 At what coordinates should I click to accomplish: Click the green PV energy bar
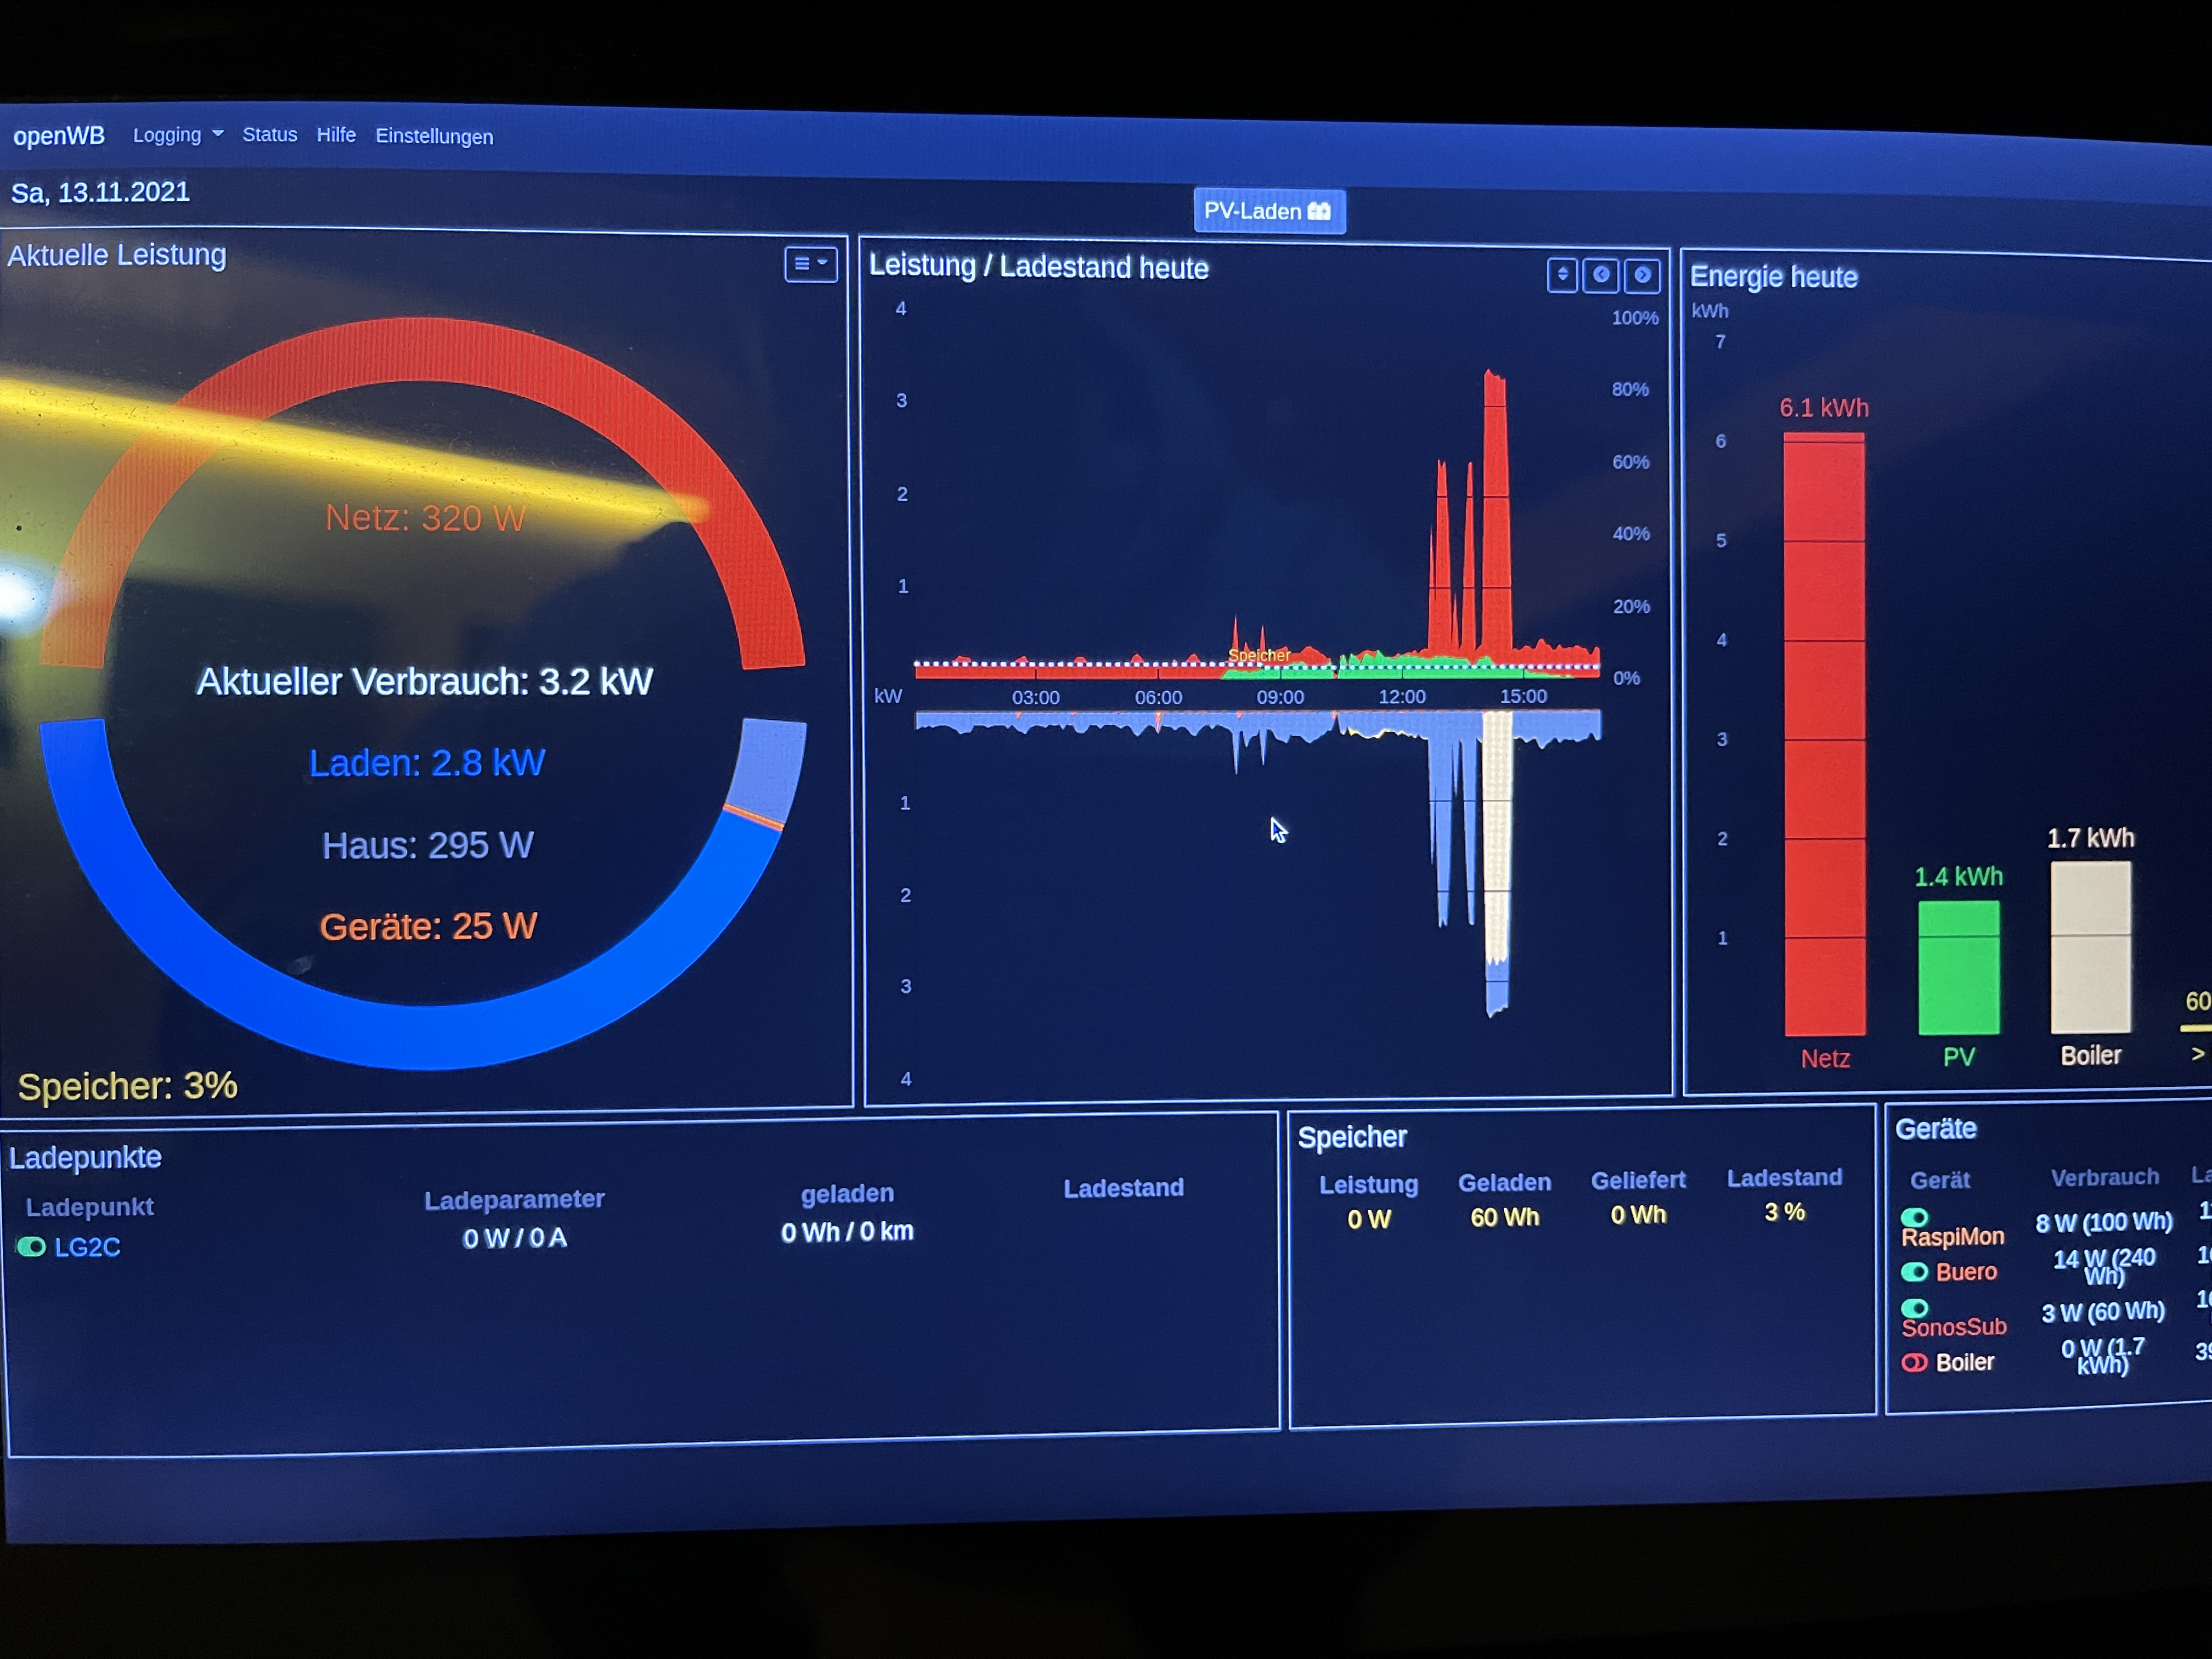pyautogui.click(x=1958, y=968)
